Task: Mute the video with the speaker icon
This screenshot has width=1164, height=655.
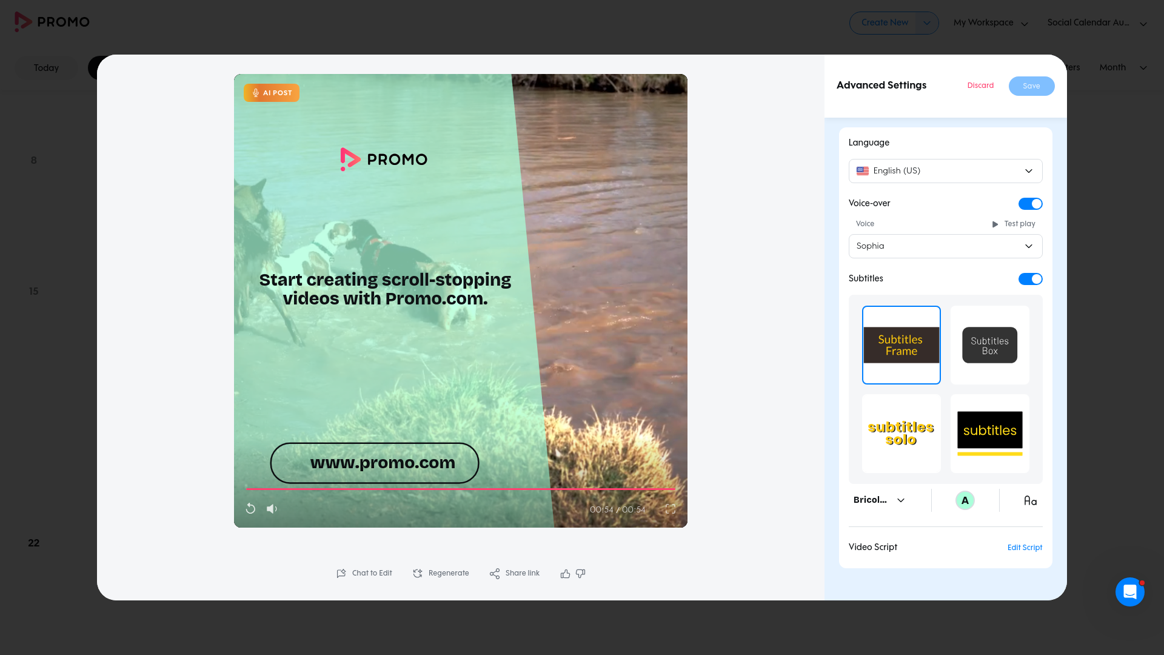Action: [272, 509]
